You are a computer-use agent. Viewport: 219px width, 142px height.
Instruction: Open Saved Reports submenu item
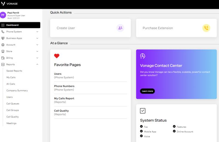(x=14, y=71)
